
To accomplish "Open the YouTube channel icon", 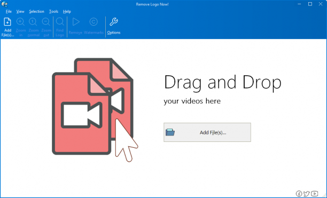I will [x=315, y=193].
